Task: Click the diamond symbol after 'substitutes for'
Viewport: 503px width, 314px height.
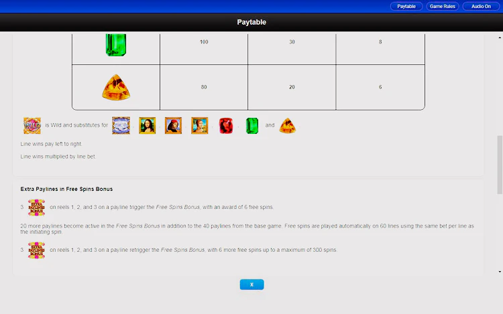Action: coord(121,125)
